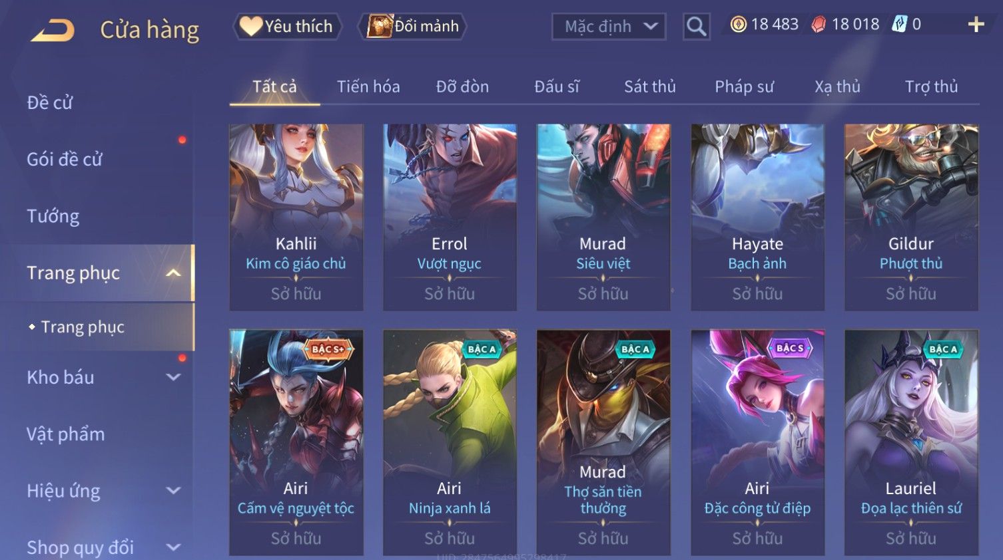The image size is (1003, 560).
Task: Select Airi Ninja xanh lá skin card
Action: point(450,442)
